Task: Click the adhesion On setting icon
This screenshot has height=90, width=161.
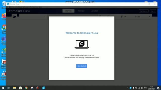Action: [x=136, y=16]
